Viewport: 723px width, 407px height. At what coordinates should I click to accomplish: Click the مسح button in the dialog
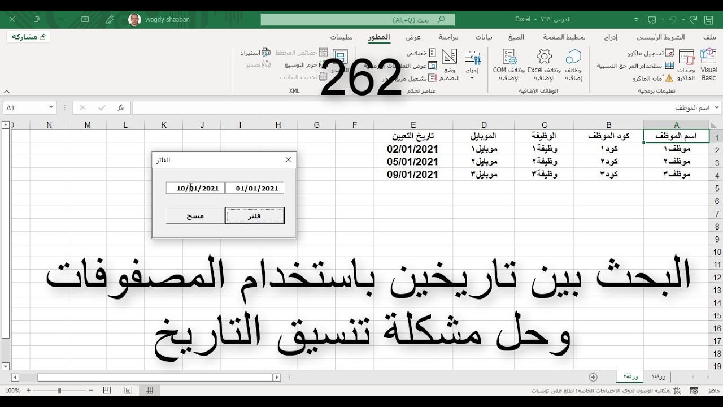pyautogui.click(x=195, y=216)
